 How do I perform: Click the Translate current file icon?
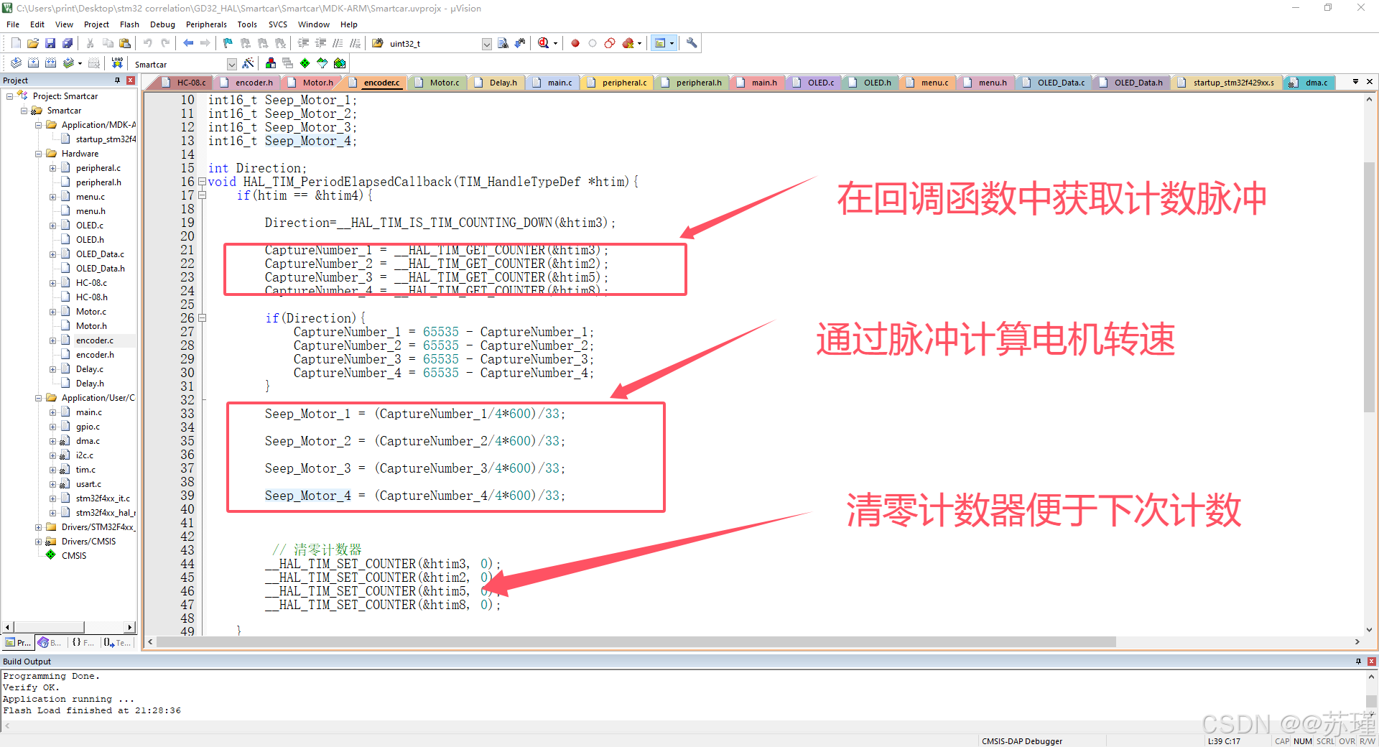coord(16,63)
